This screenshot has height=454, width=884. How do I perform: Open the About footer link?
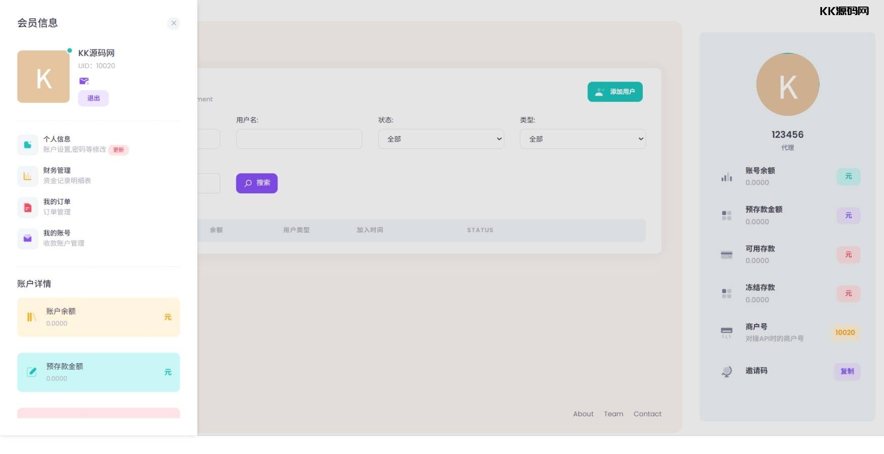tap(583, 414)
